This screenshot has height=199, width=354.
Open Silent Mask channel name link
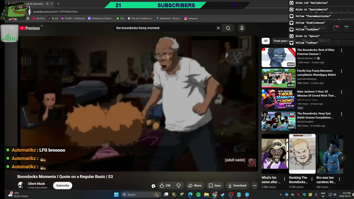click(36, 184)
